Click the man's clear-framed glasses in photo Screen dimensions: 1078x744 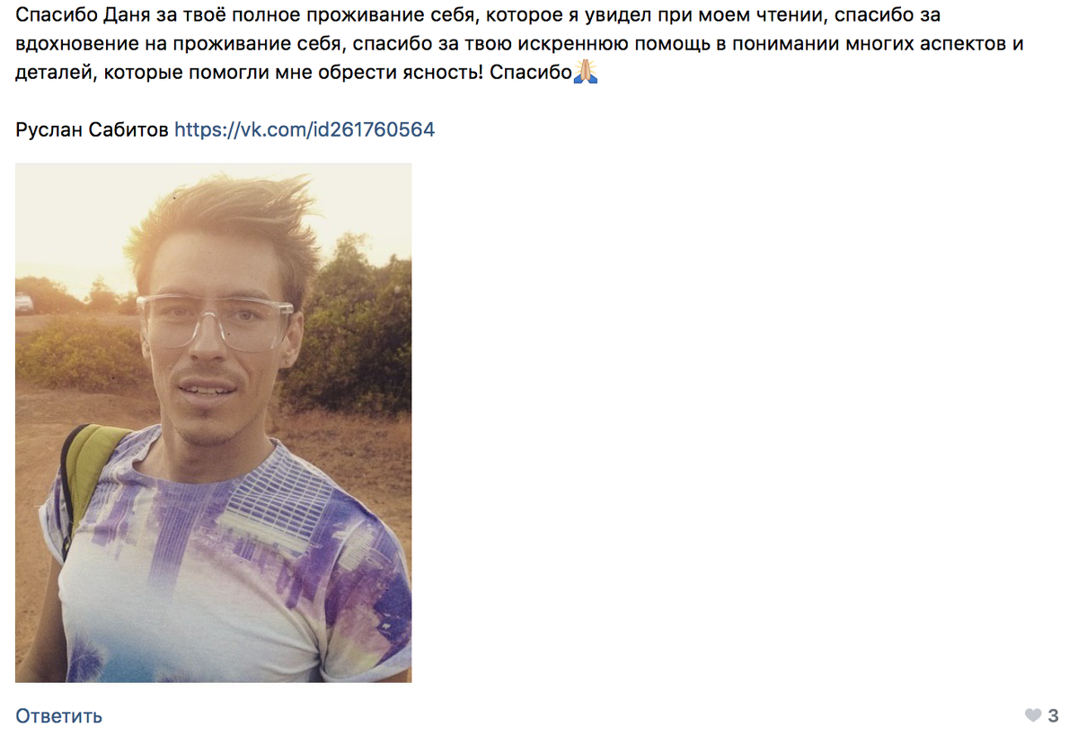point(216,322)
